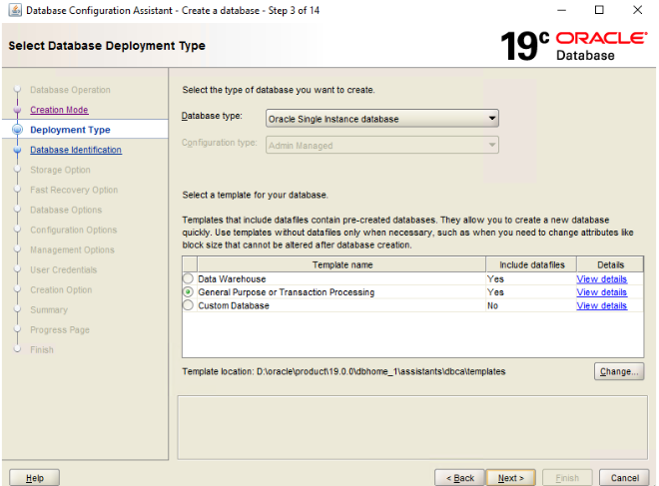659x486 pixels.
Task: Select General Purpose or Transaction Processing template
Action: [x=188, y=292]
